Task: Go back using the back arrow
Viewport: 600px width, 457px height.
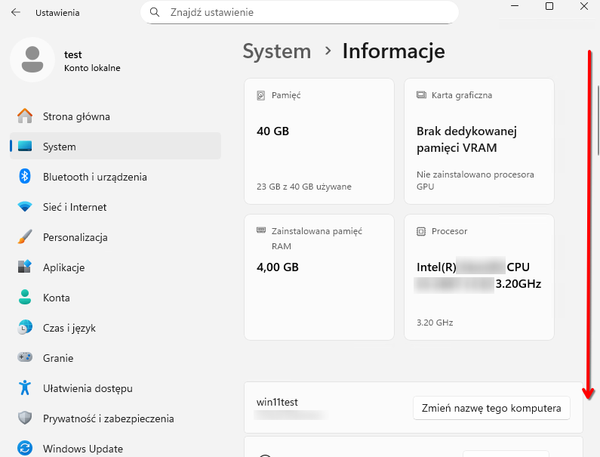Action: point(16,13)
